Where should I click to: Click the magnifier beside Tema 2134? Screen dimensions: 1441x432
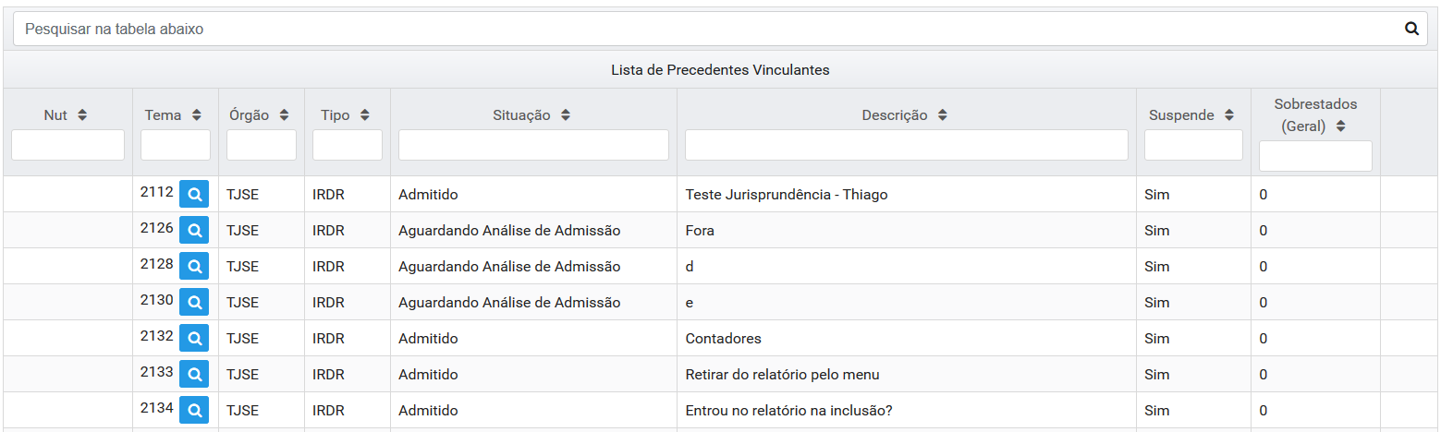pyautogui.click(x=194, y=411)
